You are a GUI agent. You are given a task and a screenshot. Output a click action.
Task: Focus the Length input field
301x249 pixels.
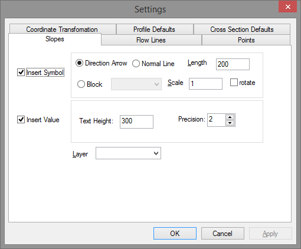(x=233, y=64)
